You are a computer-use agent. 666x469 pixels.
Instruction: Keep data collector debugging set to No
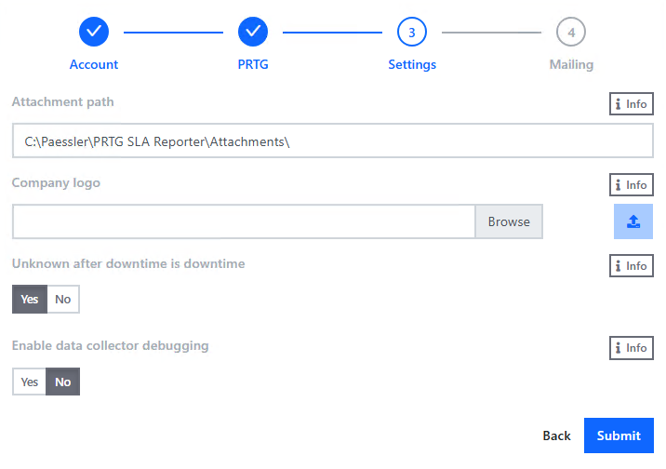(63, 382)
